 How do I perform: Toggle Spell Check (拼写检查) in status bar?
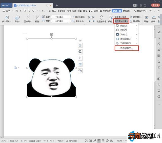coord(71,141)
